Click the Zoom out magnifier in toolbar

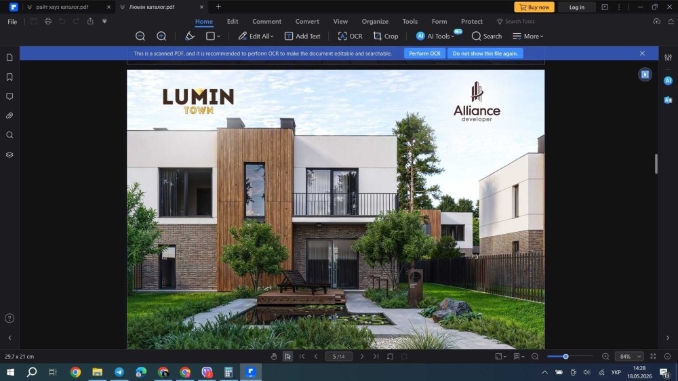pyautogui.click(x=140, y=37)
